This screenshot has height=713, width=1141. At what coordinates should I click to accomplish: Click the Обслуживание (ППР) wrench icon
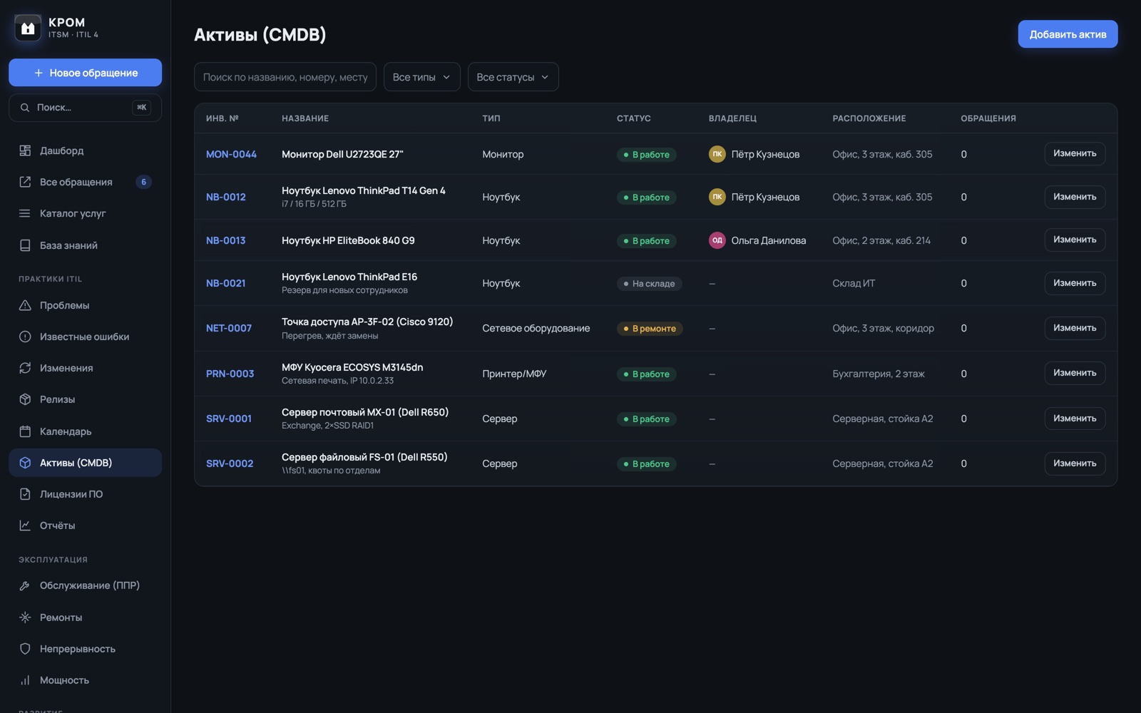tap(25, 585)
